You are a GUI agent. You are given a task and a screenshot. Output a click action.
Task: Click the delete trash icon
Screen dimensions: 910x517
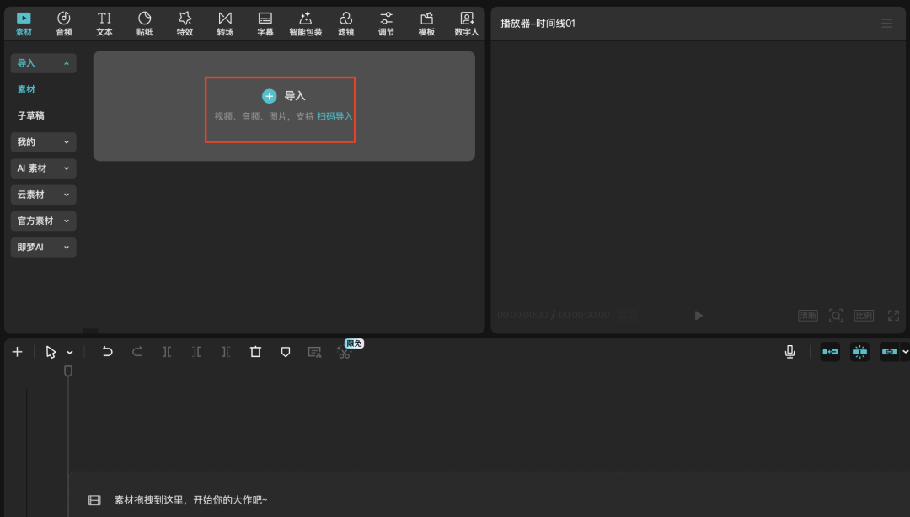click(255, 352)
